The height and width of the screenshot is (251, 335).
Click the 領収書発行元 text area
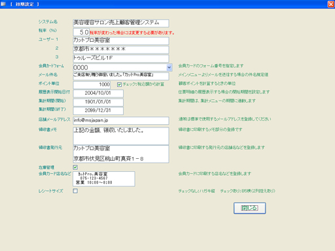tap(121, 154)
